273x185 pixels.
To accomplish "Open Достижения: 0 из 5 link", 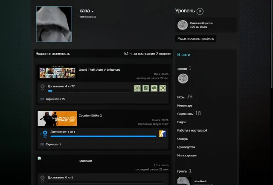I will [x=61, y=177].
